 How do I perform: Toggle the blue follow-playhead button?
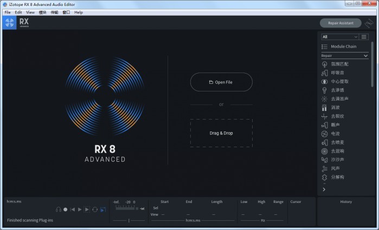(103, 209)
